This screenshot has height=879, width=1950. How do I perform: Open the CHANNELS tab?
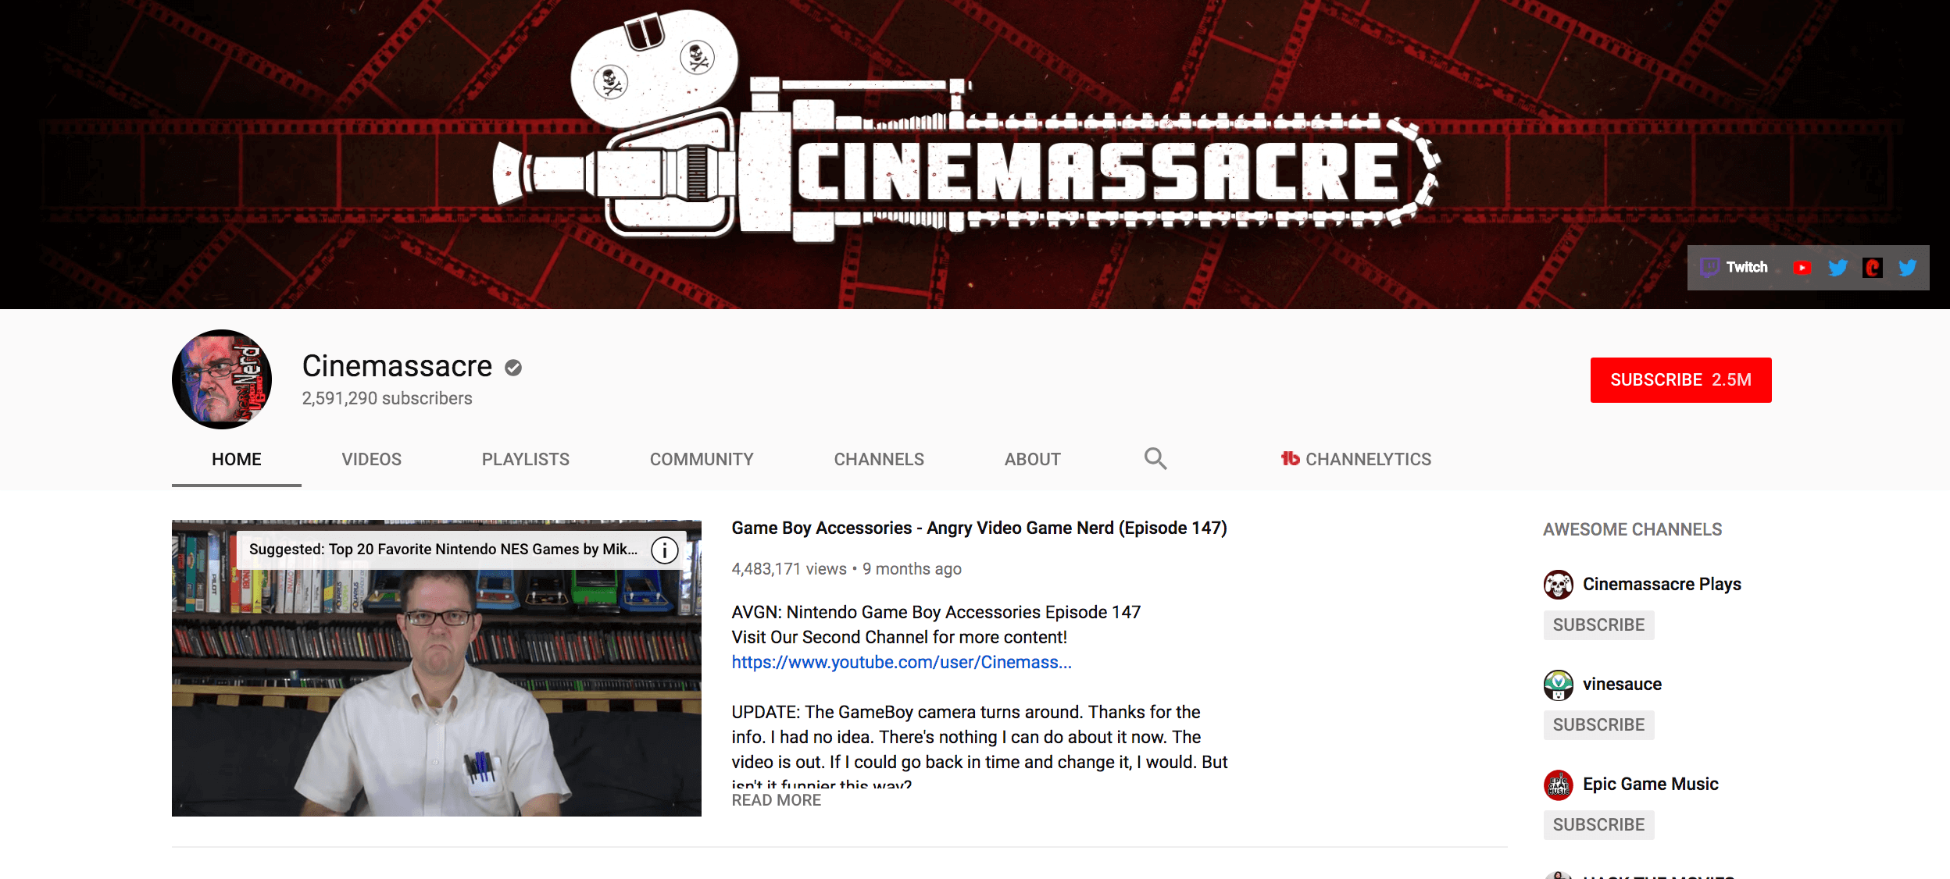(879, 459)
